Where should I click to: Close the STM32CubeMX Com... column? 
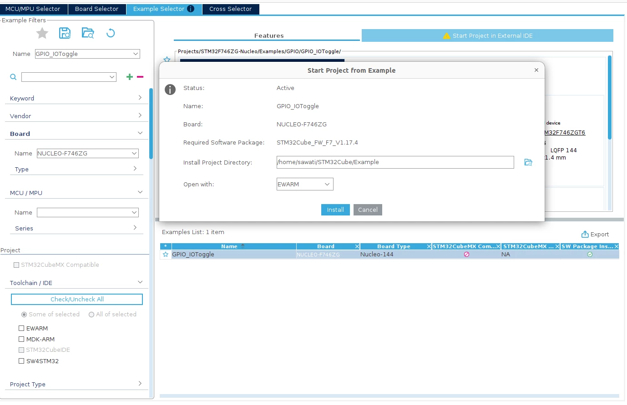click(x=498, y=246)
